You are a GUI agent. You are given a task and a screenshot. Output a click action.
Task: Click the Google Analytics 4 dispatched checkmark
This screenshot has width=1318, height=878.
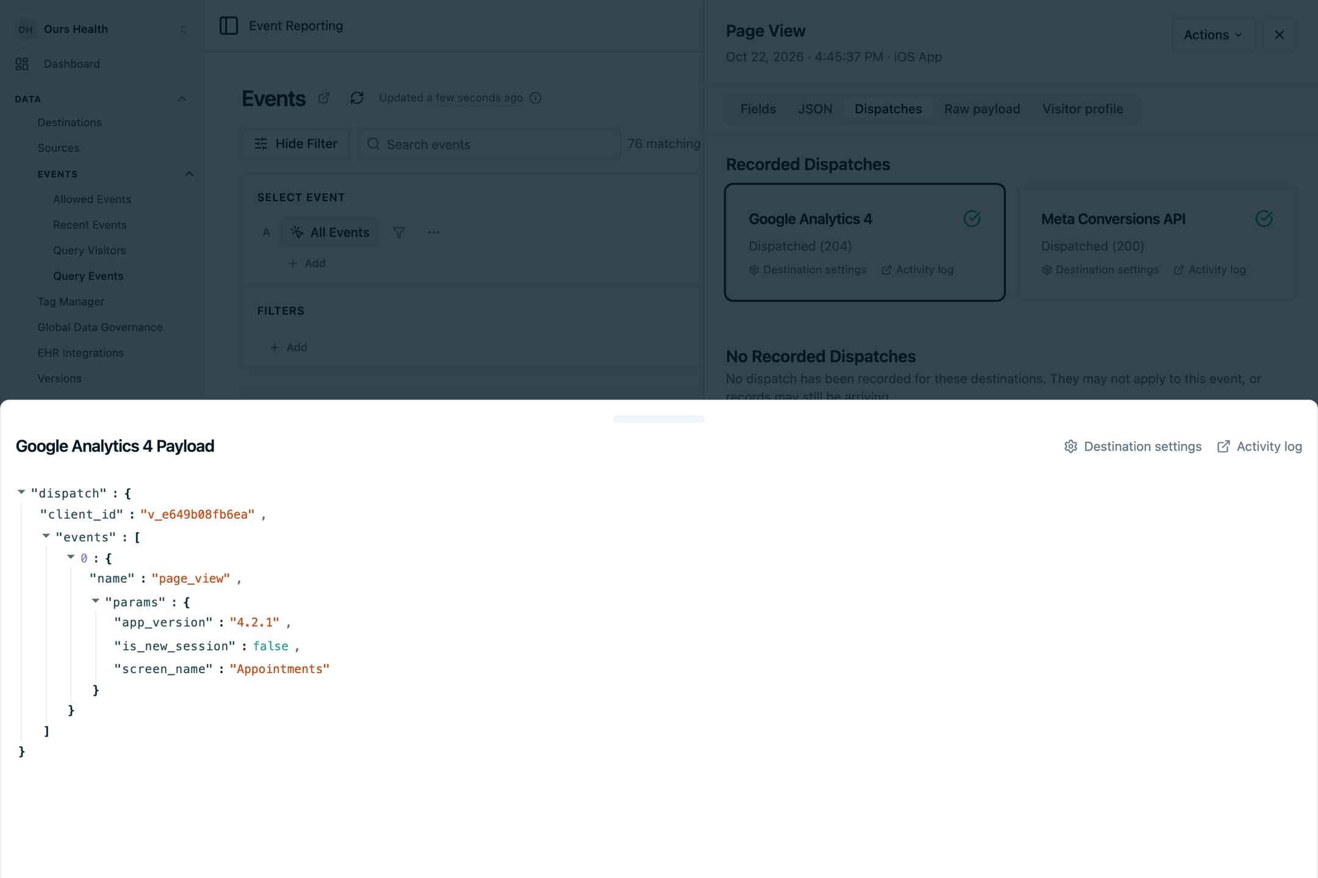tap(972, 218)
